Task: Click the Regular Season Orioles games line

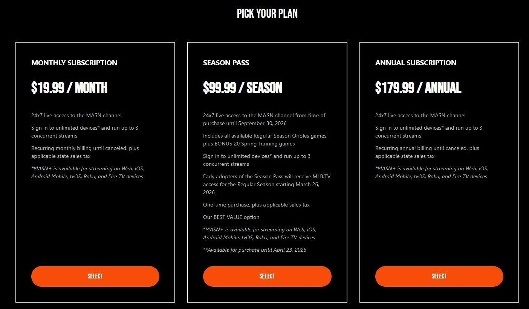Action: (265, 140)
